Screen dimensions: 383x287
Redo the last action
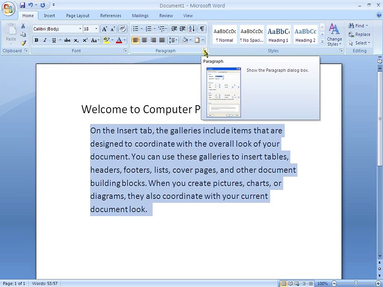[43, 5]
